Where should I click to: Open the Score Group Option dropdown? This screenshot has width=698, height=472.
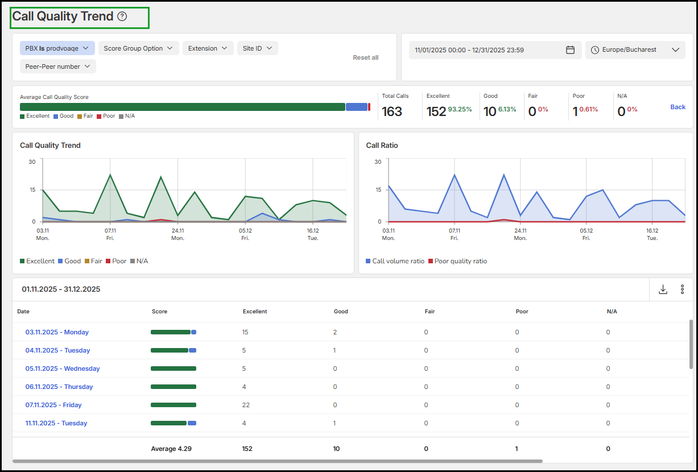(x=138, y=48)
